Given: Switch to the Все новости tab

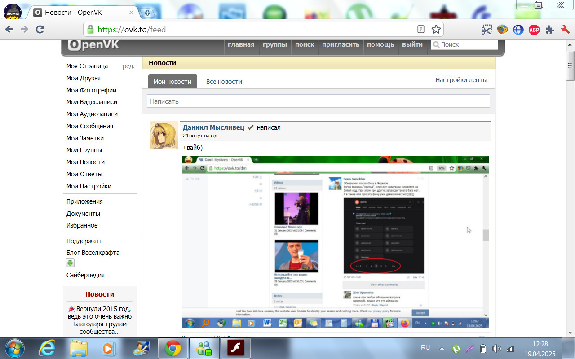Looking at the screenshot, I should (x=224, y=82).
